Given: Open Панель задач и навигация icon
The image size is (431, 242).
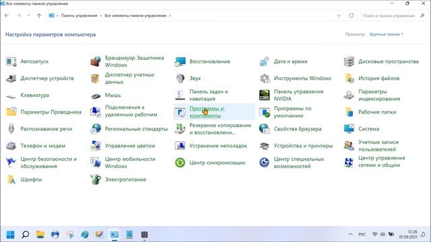Looking at the screenshot, I should click(180, 95).
